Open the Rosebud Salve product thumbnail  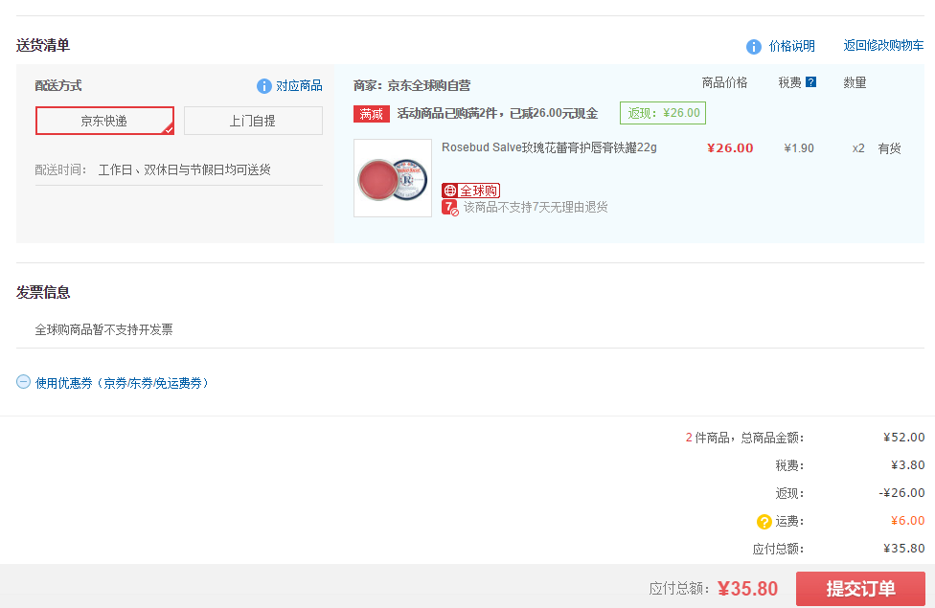tap(393, 178)
